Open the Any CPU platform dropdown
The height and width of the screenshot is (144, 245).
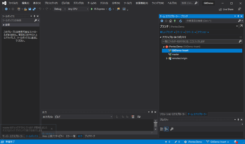(78, 9)
